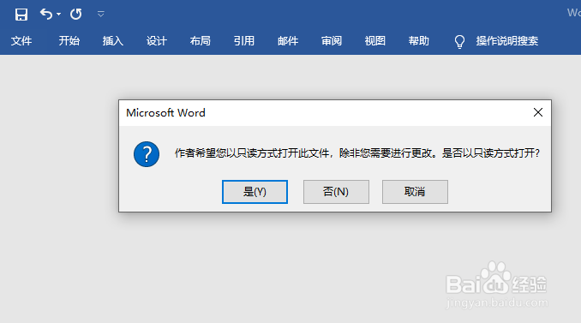
Task: Click the Microsoft Word dialog title text
Action: (x=165, y=112)
